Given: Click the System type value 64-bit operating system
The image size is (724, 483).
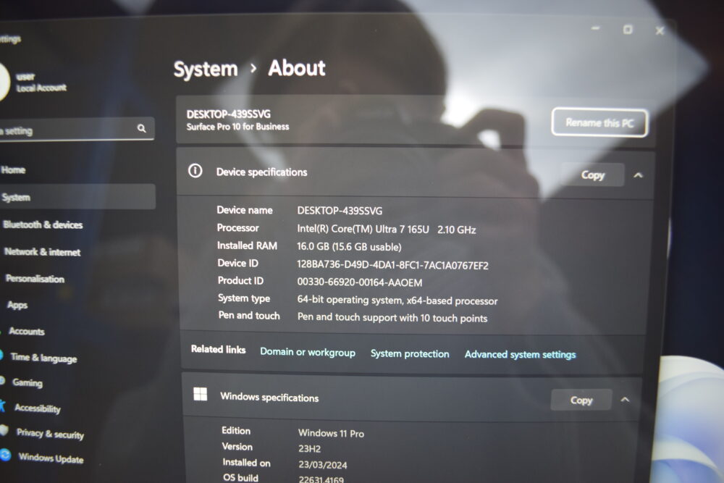Looking at the screenshot, I should coord(397,300).
